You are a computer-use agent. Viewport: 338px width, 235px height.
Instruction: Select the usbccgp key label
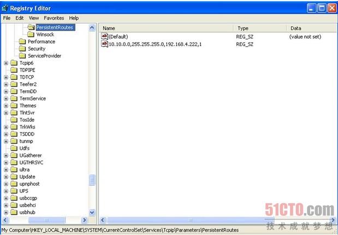28,198
